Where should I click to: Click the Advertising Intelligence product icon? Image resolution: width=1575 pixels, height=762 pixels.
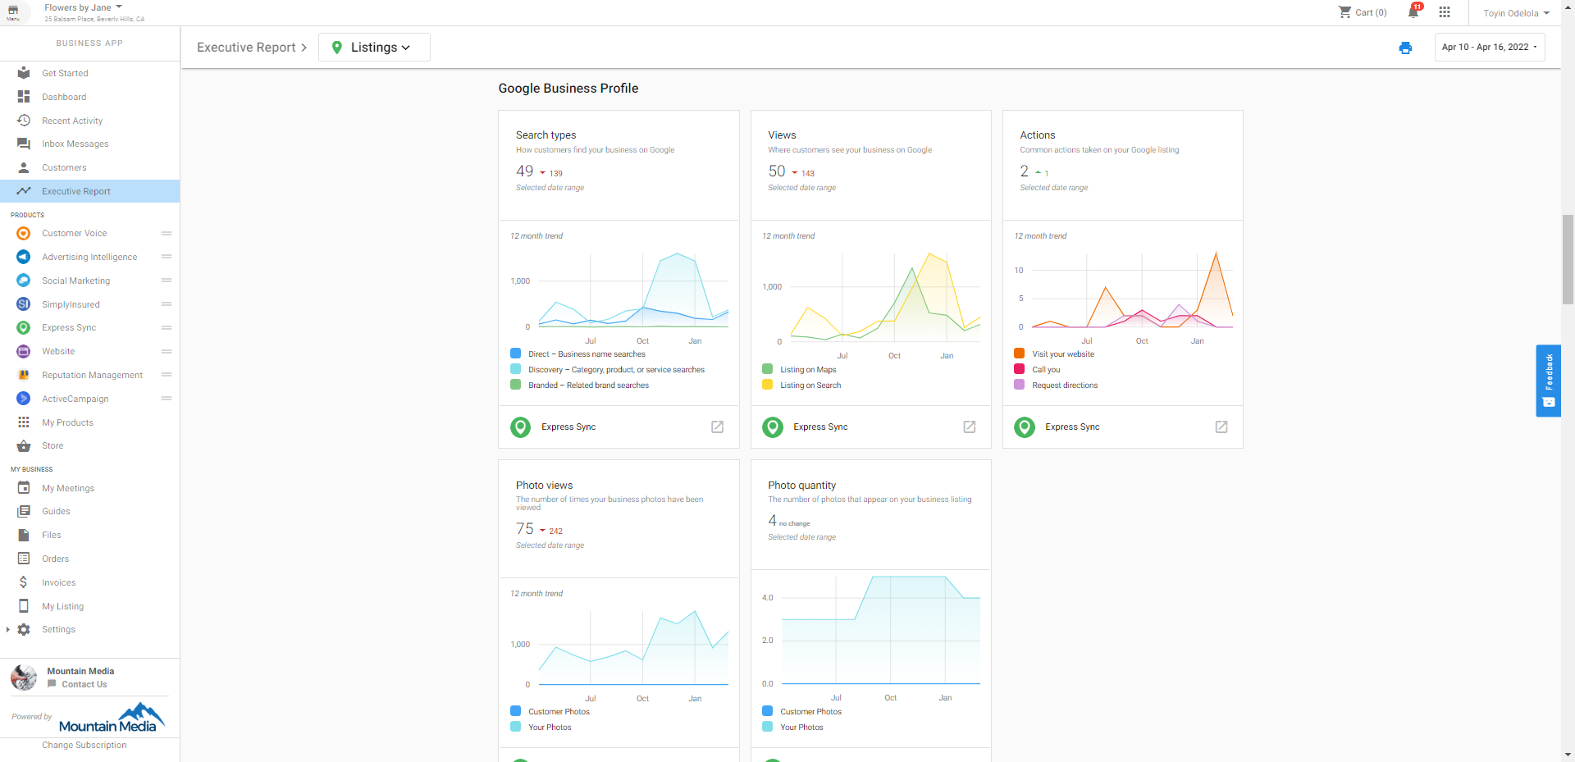pyautogui.click(x=24, y=257)
